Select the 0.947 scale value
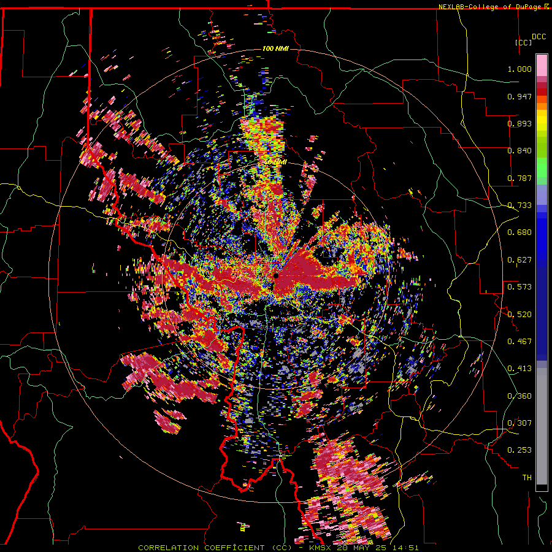Viewport: 552px width, 552px height. pyautogui.click(x=519, y=96)
